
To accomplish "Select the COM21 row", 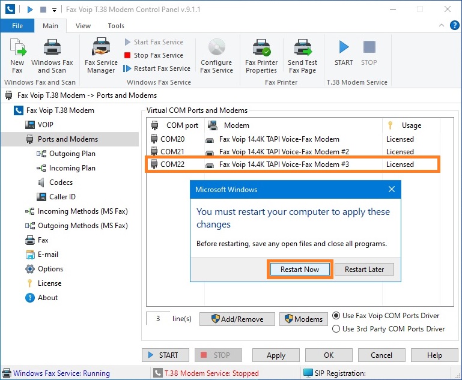I will (293, 152).
